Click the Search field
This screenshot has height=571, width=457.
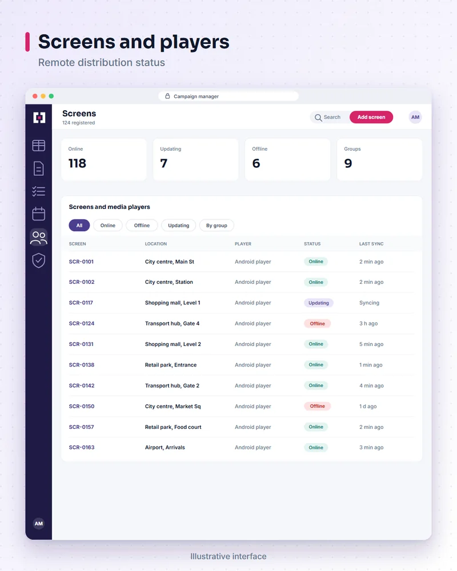click(x=330, y=117)
